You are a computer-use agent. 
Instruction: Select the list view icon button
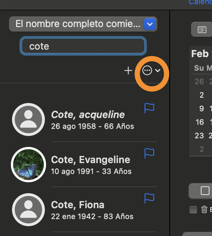(202, 29)
